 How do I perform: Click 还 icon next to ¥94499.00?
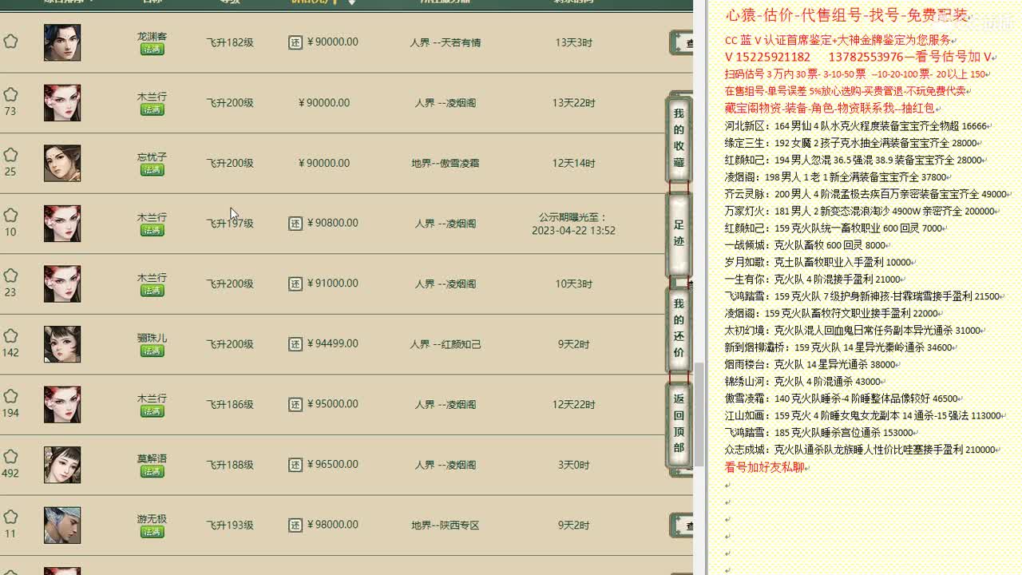pyautogui.click(x=295, y=344)
